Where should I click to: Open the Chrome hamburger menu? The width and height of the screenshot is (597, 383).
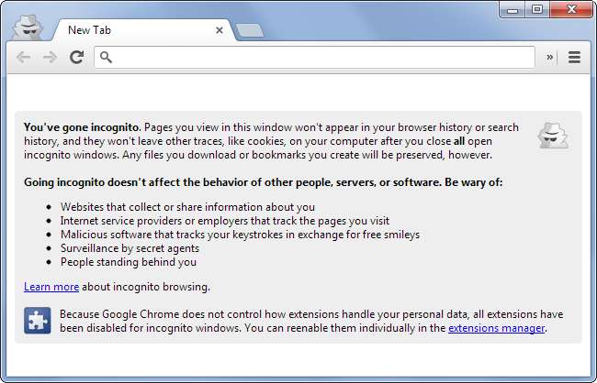coord(574,57)
